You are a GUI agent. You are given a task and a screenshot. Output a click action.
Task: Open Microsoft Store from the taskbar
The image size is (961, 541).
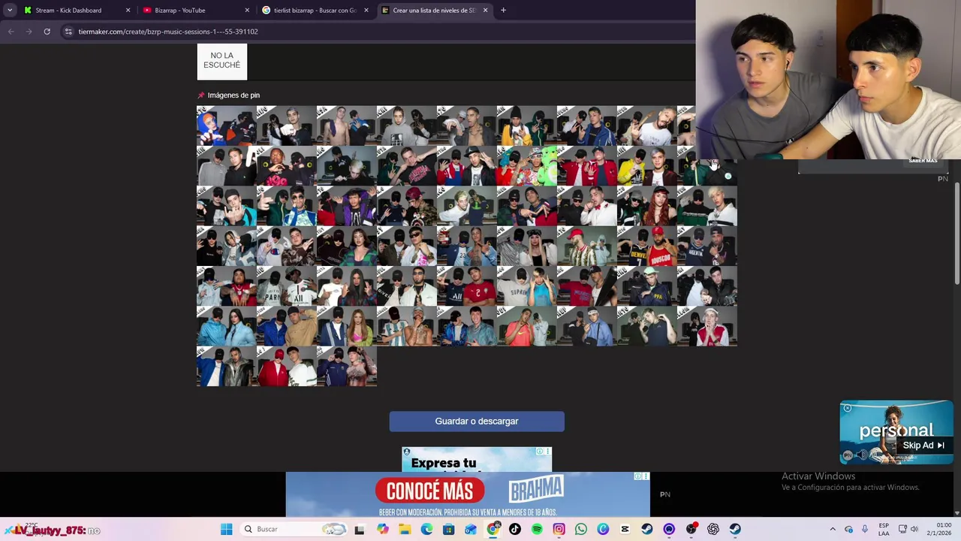[x=448, y=530]
